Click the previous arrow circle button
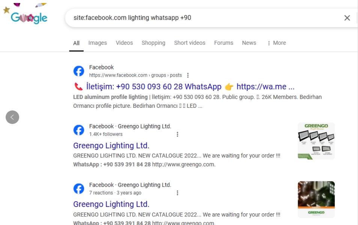The width and height of the screenshot is (358, 225). tap(12, 117)
